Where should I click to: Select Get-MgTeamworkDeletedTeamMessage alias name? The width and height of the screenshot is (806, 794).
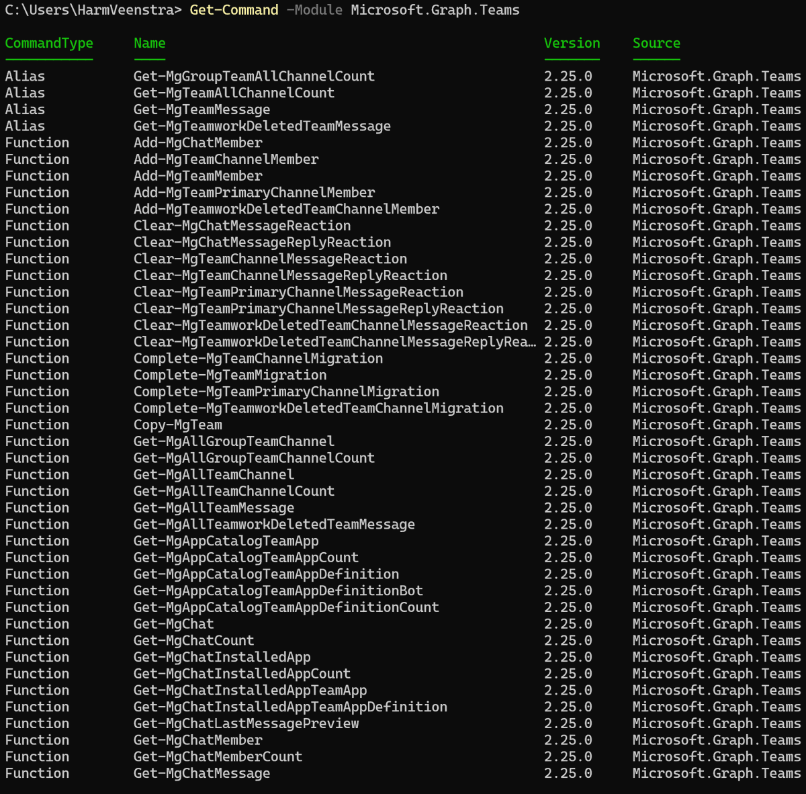point(263,126)
